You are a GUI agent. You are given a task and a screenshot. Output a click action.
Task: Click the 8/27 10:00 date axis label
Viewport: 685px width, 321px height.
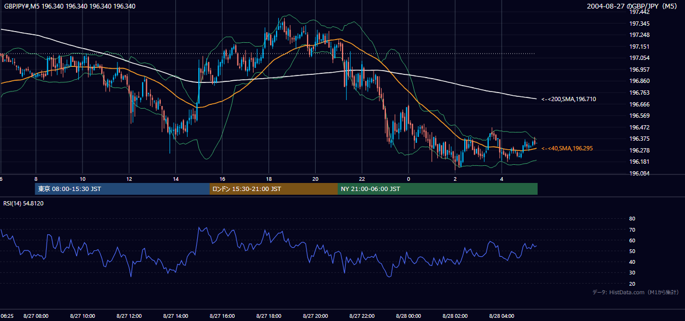coord(83,316)
